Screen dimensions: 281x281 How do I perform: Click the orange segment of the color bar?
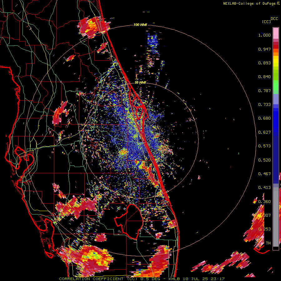tap(276, 52)
